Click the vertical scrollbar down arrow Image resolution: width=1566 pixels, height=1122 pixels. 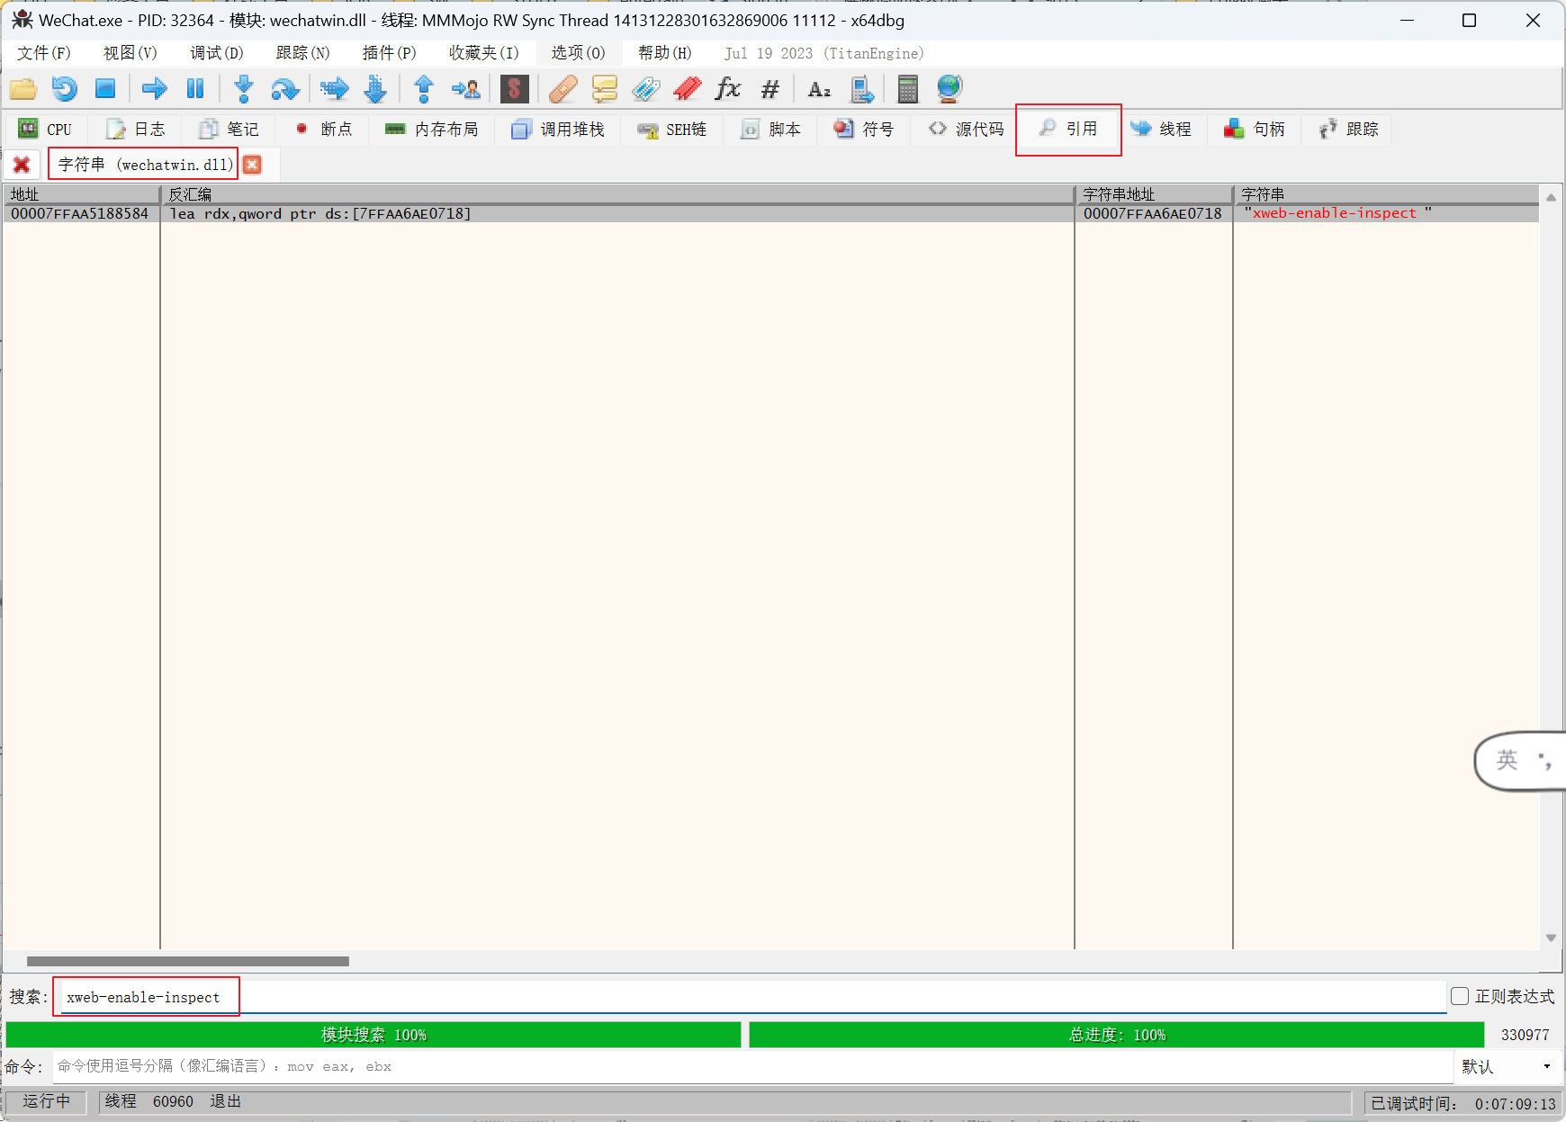coord(1551,938)
